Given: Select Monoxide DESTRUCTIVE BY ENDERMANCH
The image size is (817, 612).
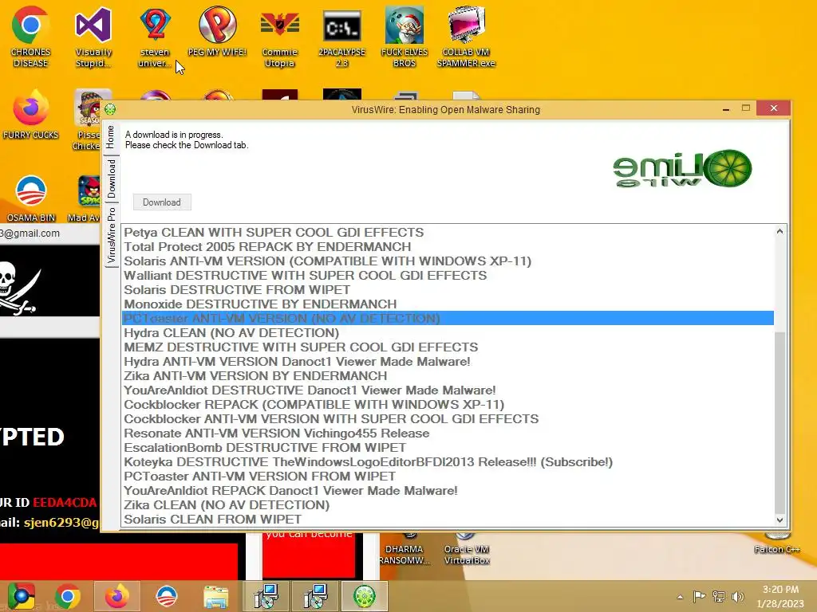Looking at the screenshot, I should [x=448, y=304].
